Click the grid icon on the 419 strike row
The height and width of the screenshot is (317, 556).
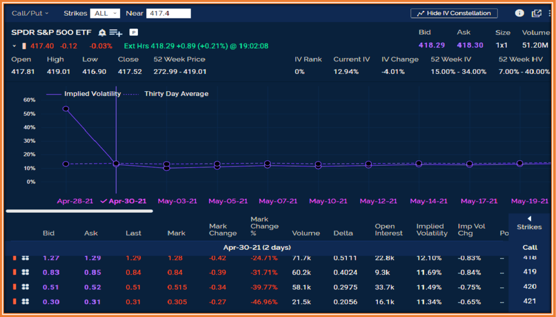(x=25, y=272)
